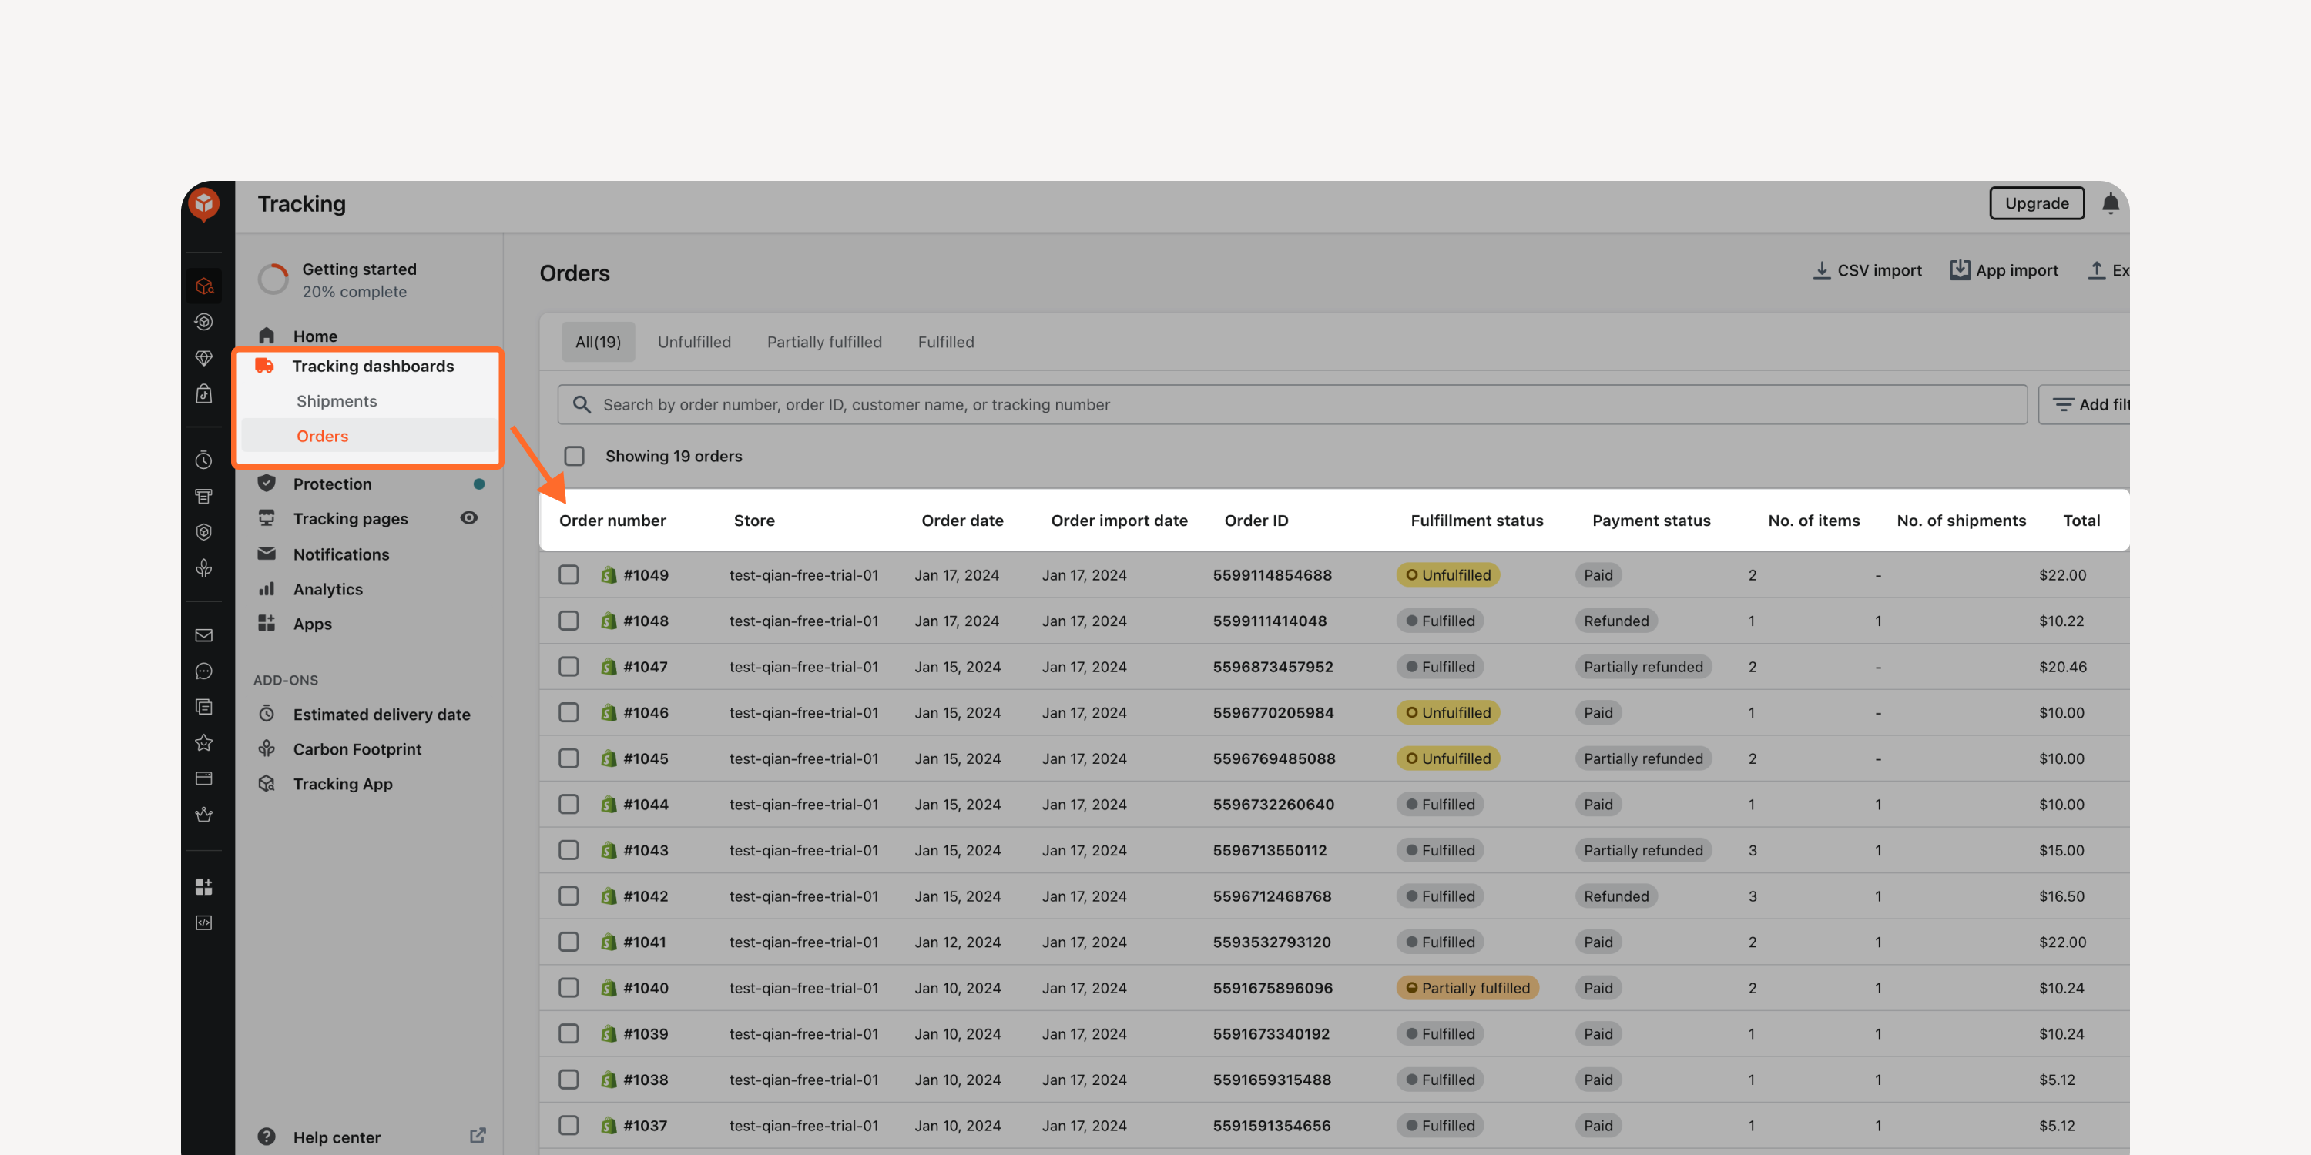Open the envelope icon in the dark rail

coord(205,635)
